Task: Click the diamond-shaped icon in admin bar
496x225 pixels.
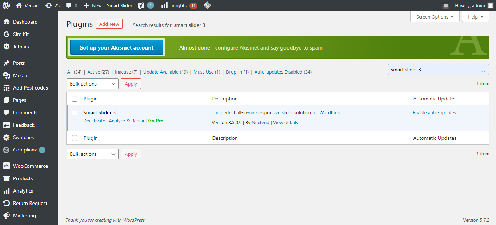Action: tap(207, 5)
